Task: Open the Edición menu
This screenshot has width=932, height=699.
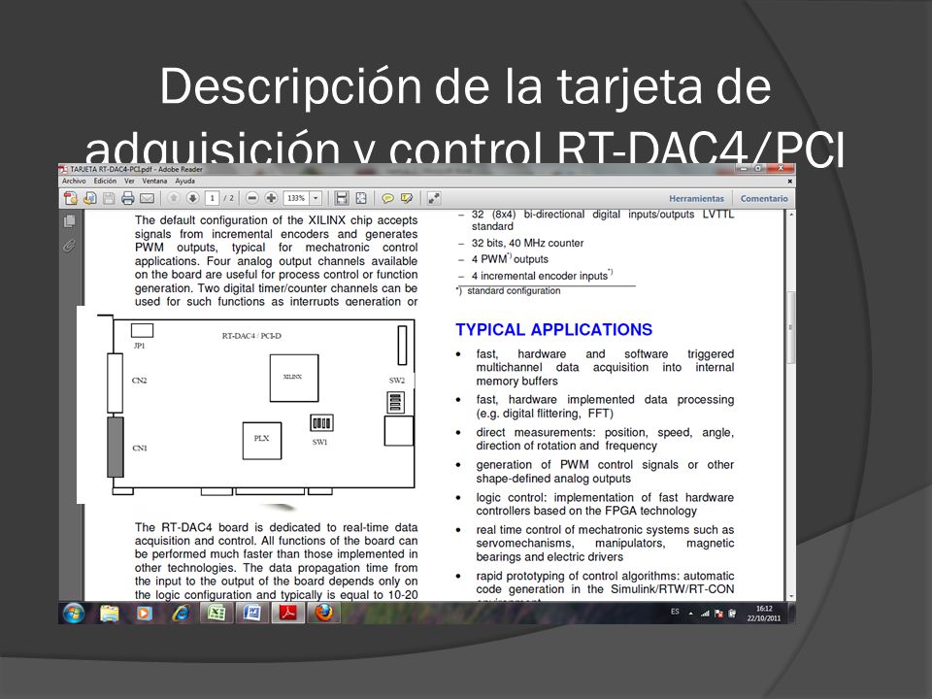Action: coord(105,181)
